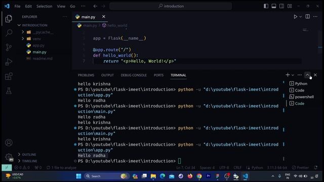Click the introduction command center search box
The height and width of the screenshot is (182, 324).
pyautogui.click(x=171, y=6)
